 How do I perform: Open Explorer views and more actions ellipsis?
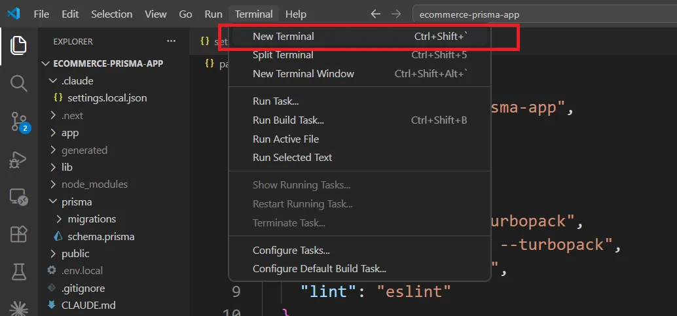(x=172, y=41)
